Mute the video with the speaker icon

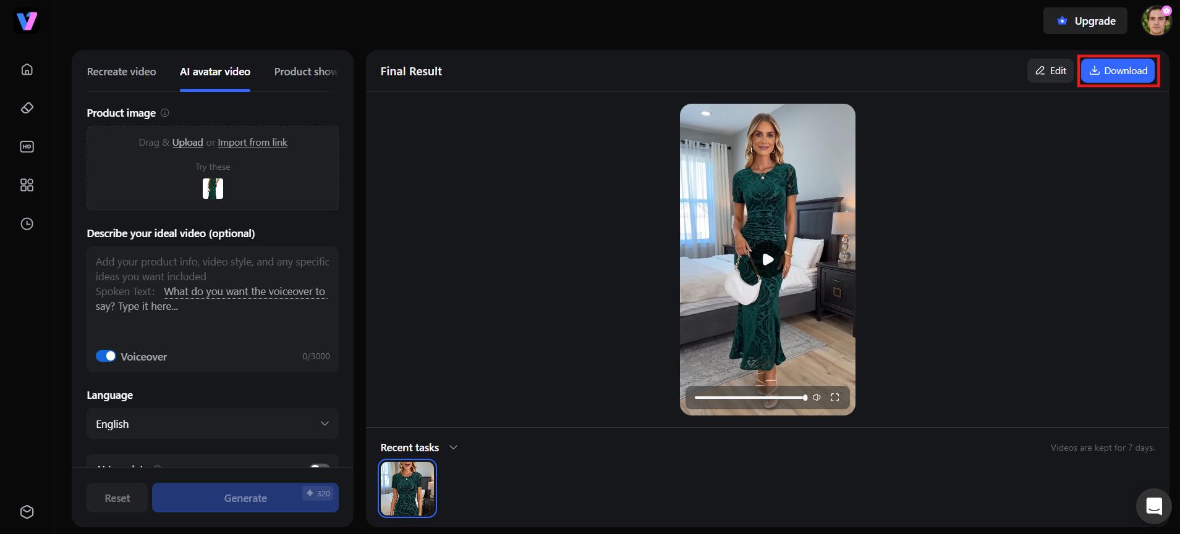point(817,398)
